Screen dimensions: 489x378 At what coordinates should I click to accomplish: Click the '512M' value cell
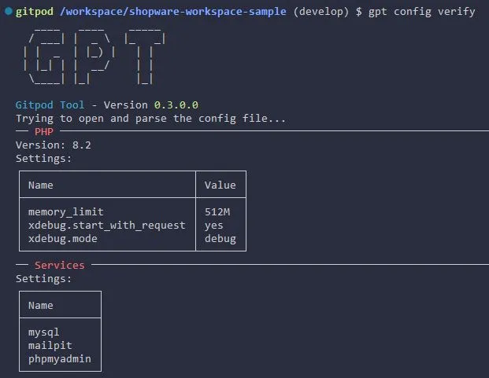click(217, 212)
